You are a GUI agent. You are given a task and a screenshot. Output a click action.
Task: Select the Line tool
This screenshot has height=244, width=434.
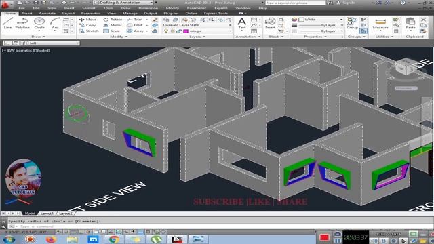pyautogui.click(x=7, y=23)
